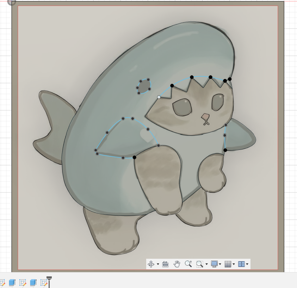Image resolution: width=297 pixels, height=288 pixels.
Task: Activate the Zoom tool
Action: 188,264
